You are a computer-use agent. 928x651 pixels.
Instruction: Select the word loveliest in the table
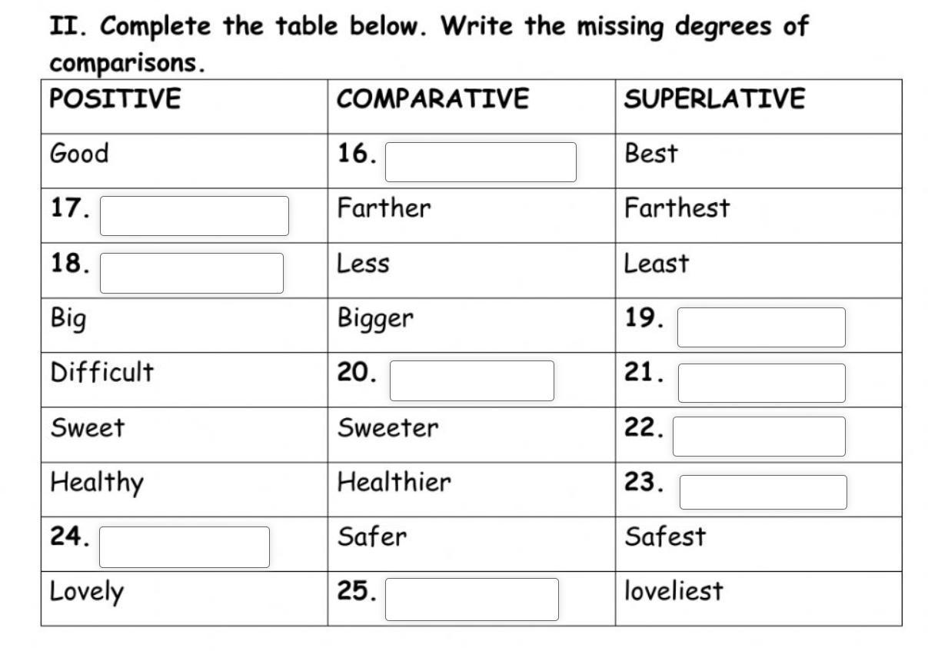[674, 591]
